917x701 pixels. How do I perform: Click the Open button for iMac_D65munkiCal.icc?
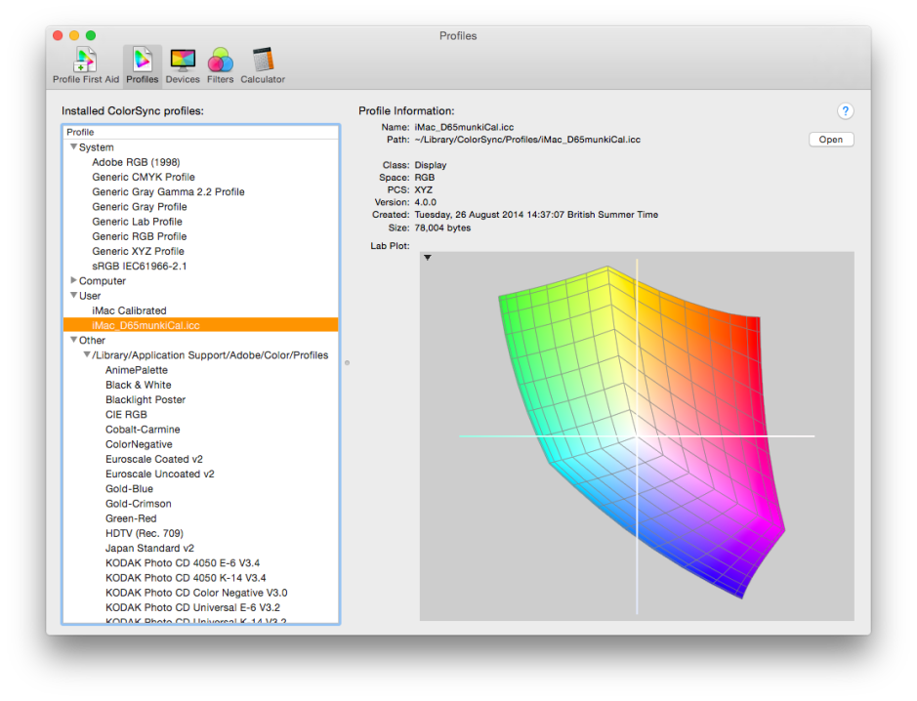(830, 139)
